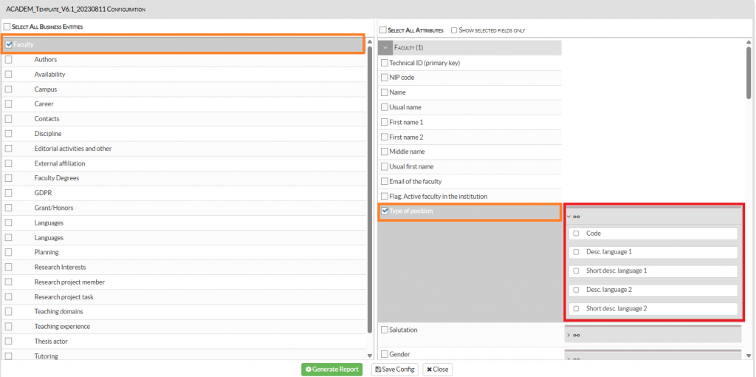Expand the Salutation link section

pos(568,335)
